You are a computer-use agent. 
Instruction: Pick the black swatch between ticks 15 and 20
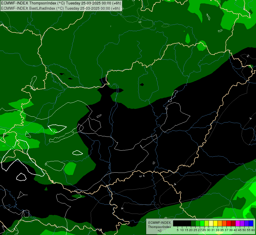189,223
